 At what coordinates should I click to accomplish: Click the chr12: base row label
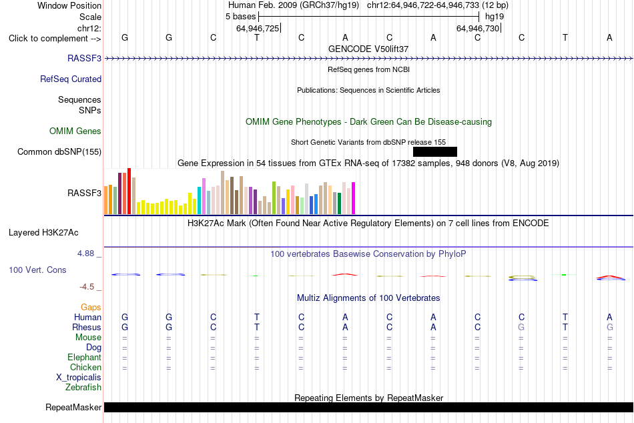point(89,28)
